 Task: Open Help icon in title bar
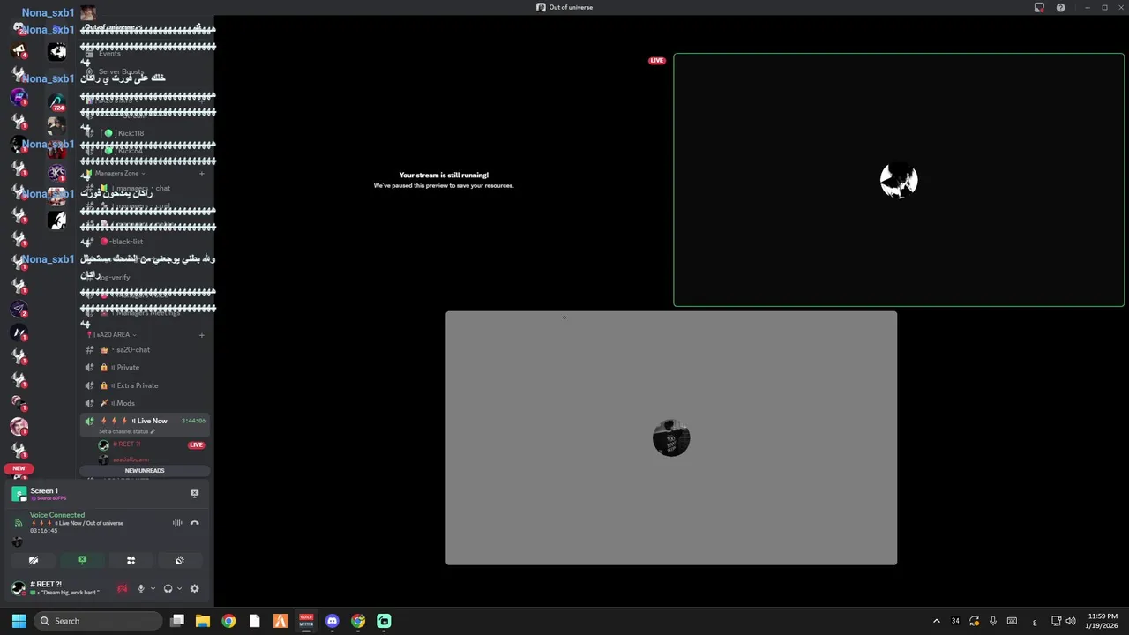pos(1060,7)
